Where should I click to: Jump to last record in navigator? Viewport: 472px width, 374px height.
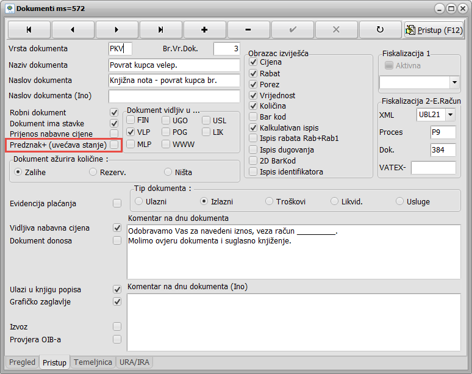pos(160,29)
